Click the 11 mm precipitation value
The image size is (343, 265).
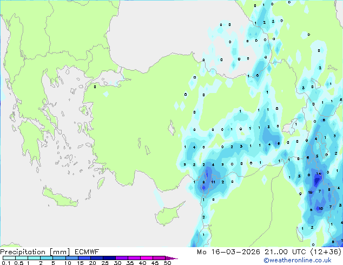(x=213, y=182)
